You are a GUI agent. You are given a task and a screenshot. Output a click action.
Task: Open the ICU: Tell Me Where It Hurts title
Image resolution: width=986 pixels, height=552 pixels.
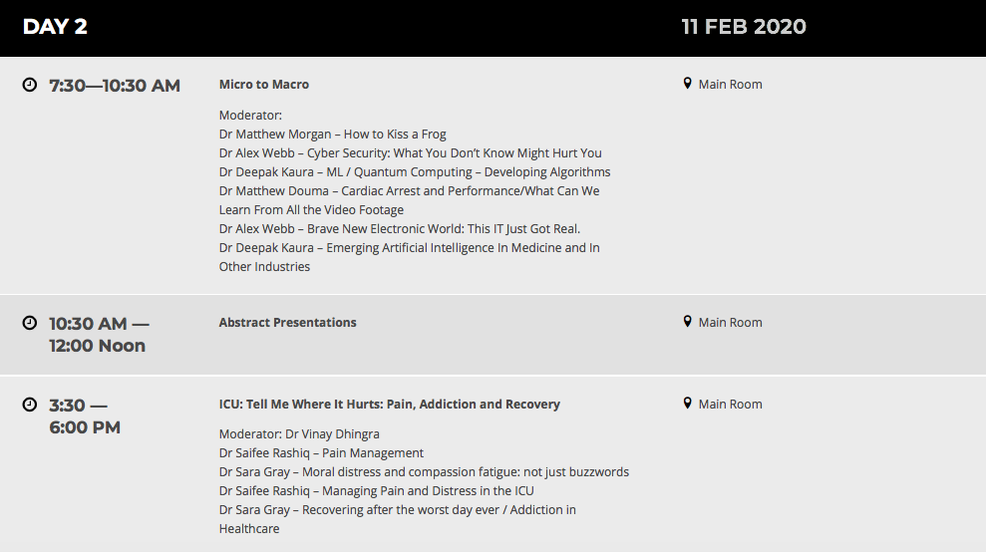pyautogui.click(x=389, y=405)
